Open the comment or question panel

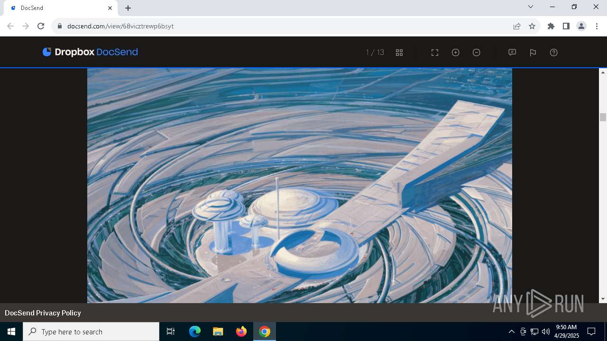512,53
